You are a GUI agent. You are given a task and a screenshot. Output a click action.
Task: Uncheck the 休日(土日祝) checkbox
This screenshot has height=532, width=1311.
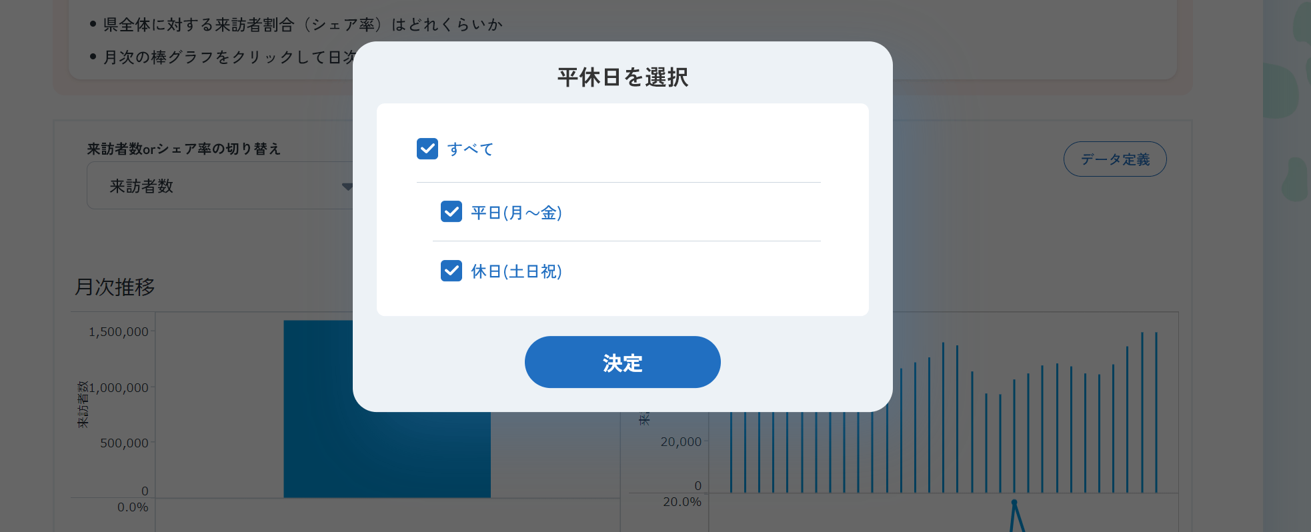coord(451,271)
